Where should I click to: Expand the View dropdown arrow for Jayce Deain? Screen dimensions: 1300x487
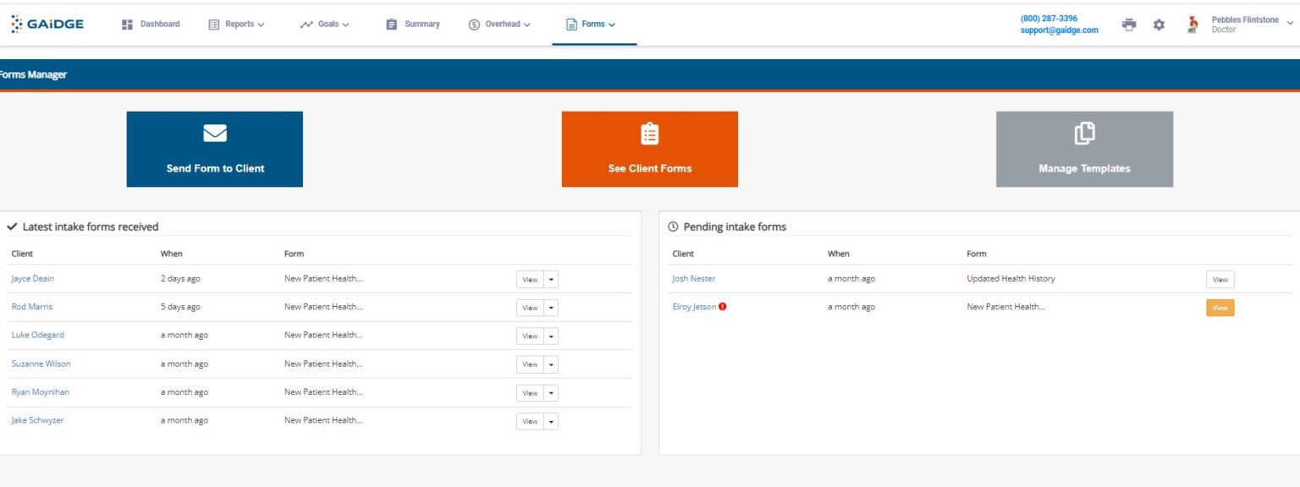click(551, 280)
